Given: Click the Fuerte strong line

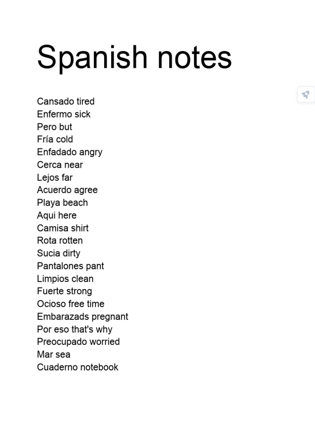Looking at the screenshot, I should click(64, 291).
